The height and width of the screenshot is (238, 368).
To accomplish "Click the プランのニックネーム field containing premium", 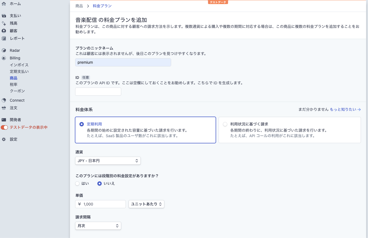I will tap(123, 62).
